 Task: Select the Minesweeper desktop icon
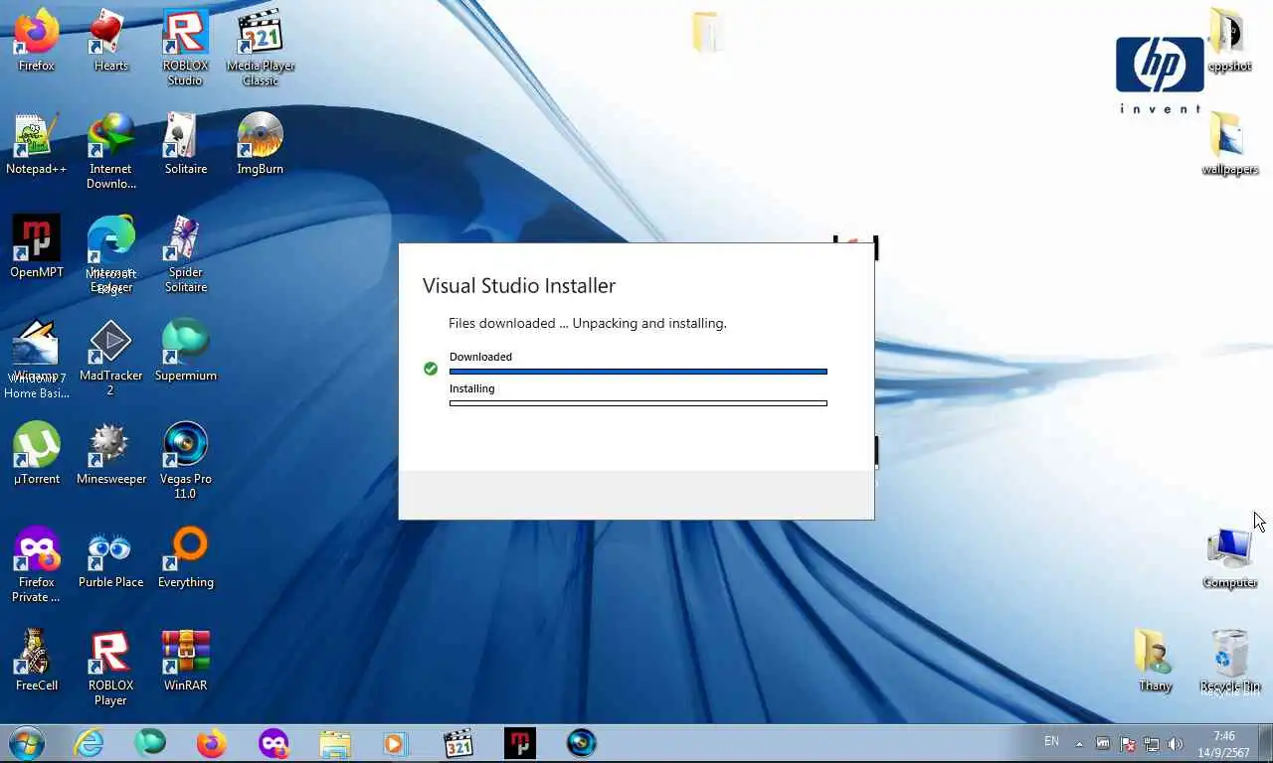(x=110, y=454)
